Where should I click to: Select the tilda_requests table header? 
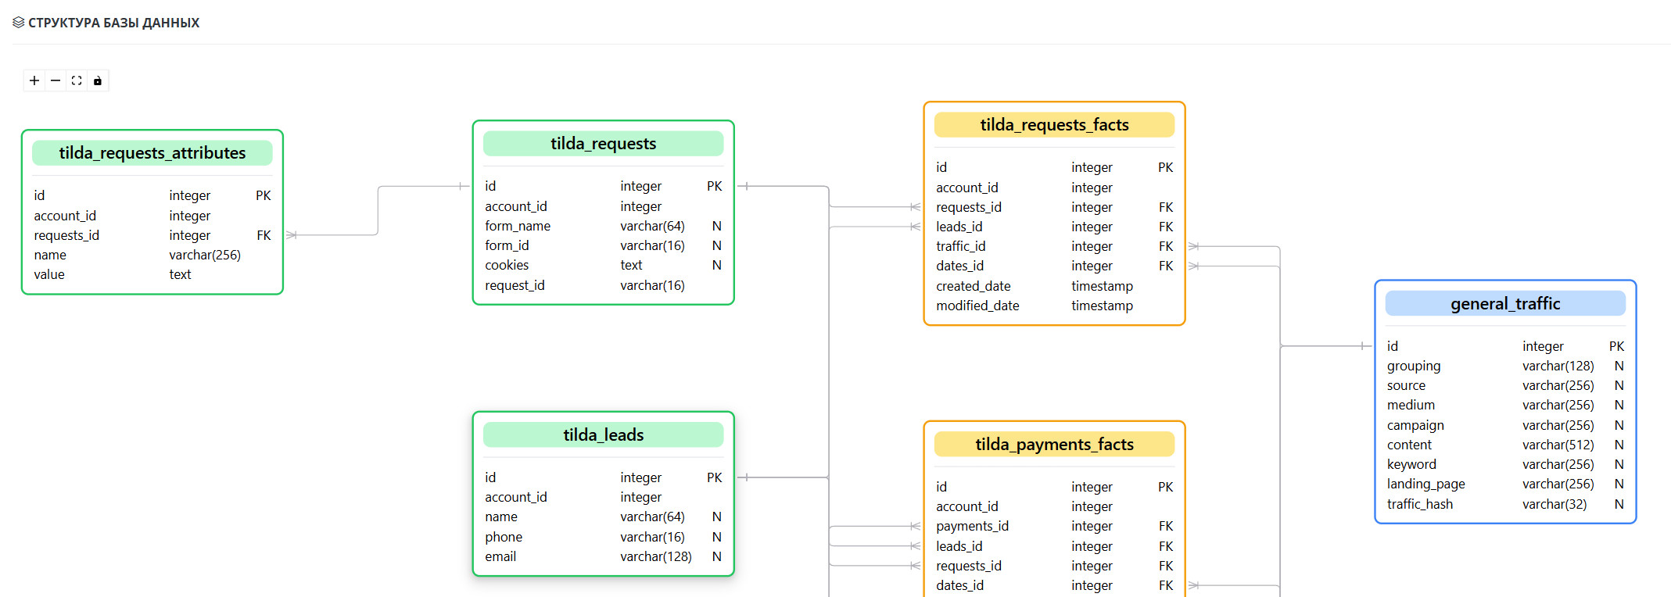click(603, 144)
